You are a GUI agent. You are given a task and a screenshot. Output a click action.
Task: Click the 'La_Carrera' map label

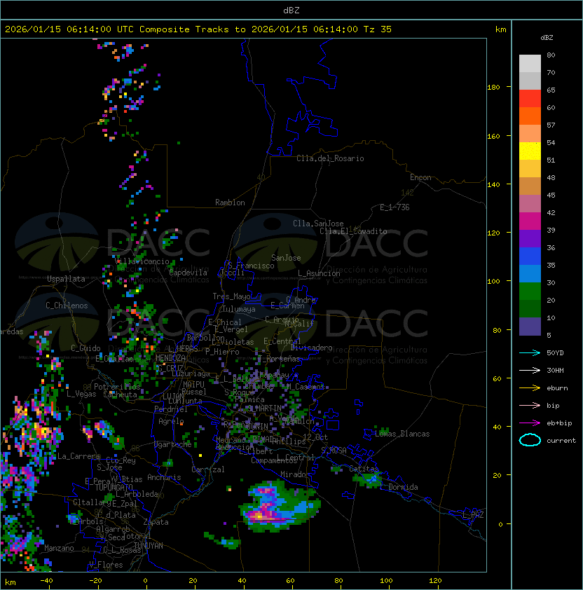(78, 456)
